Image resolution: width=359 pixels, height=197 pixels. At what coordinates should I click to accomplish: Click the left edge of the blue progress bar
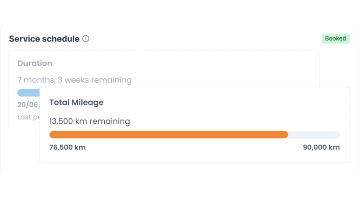point(19,93)
